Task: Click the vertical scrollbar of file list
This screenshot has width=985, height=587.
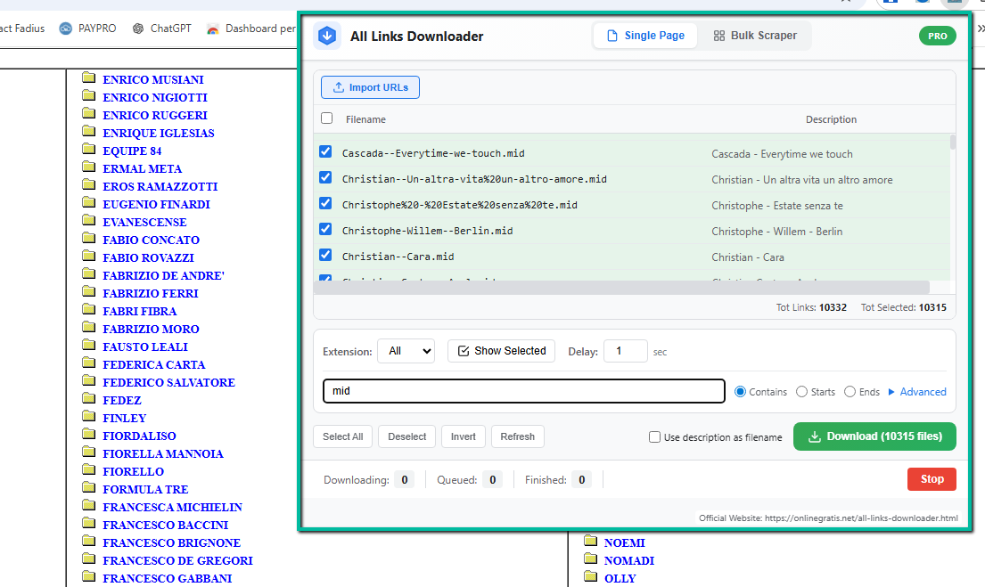Action: 952,142
